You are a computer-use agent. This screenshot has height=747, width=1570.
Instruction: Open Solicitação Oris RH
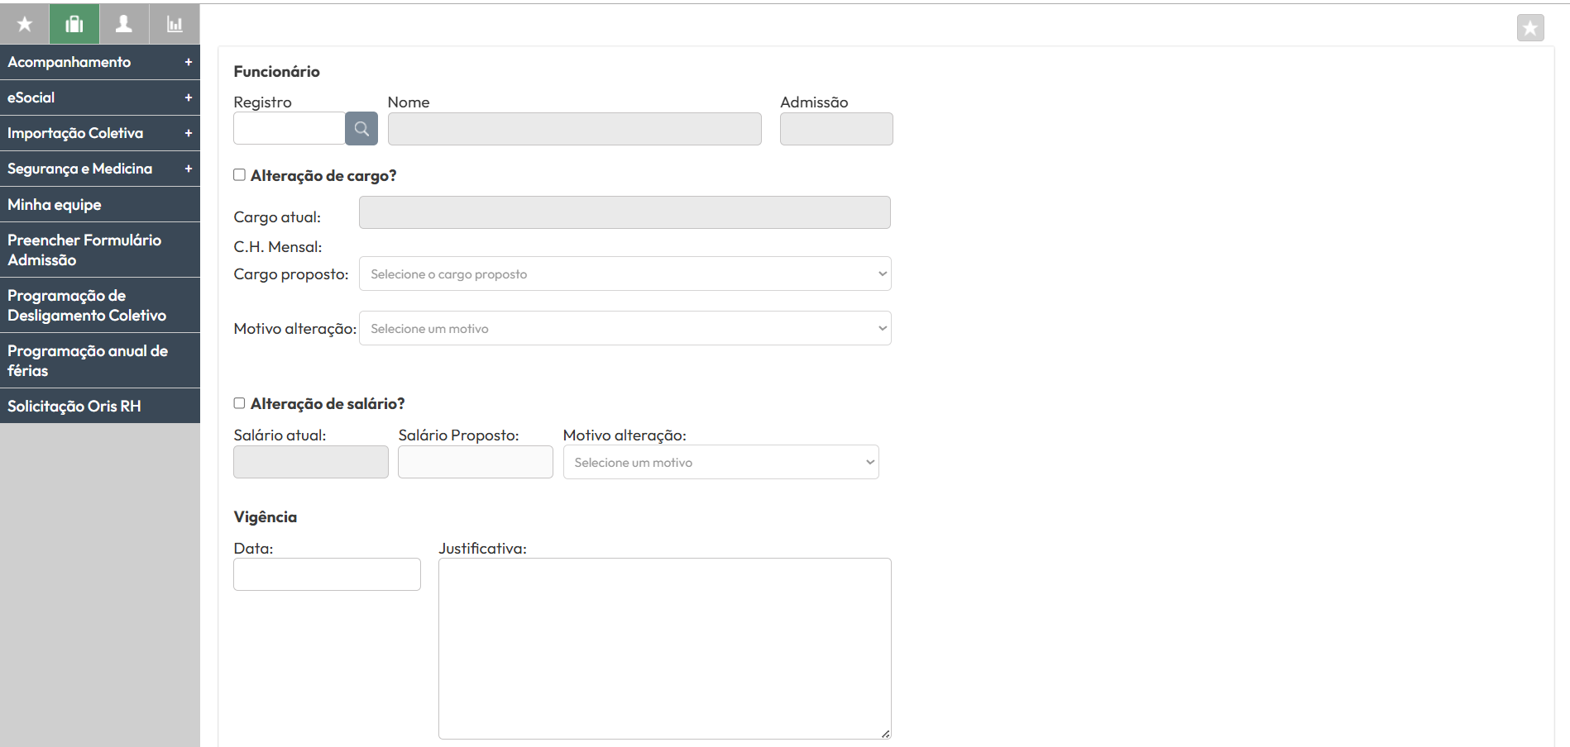click(100, 406)
